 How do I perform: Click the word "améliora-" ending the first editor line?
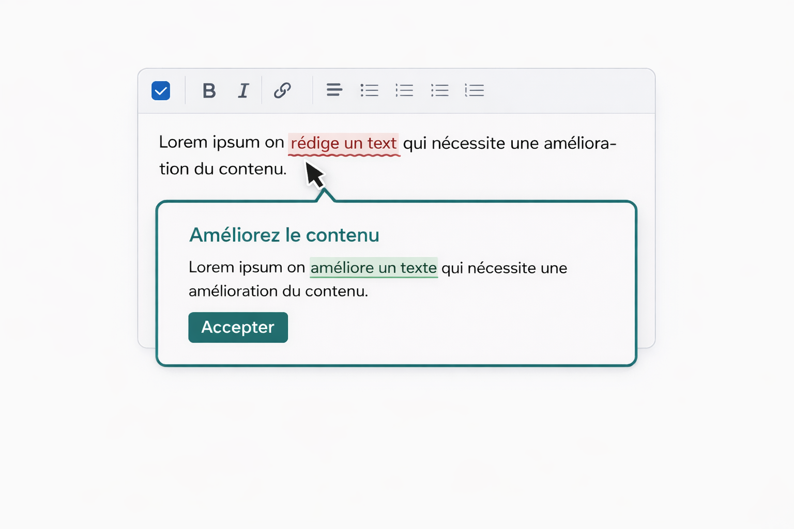click(580, 143)
